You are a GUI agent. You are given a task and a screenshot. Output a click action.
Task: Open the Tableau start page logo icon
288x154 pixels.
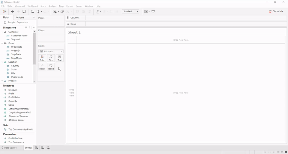pos(4,12)
